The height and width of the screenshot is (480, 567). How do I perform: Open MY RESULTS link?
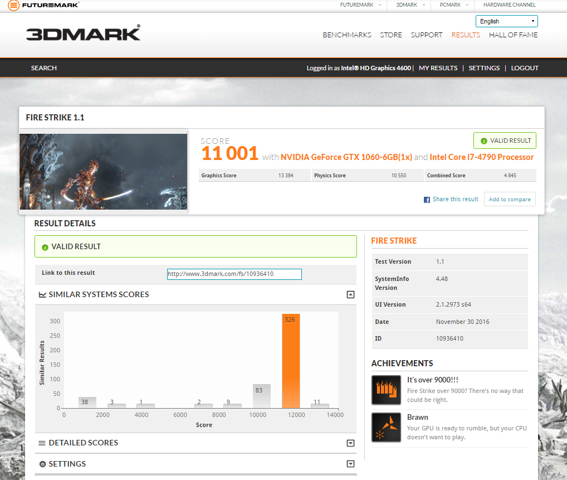click(438, 68)
